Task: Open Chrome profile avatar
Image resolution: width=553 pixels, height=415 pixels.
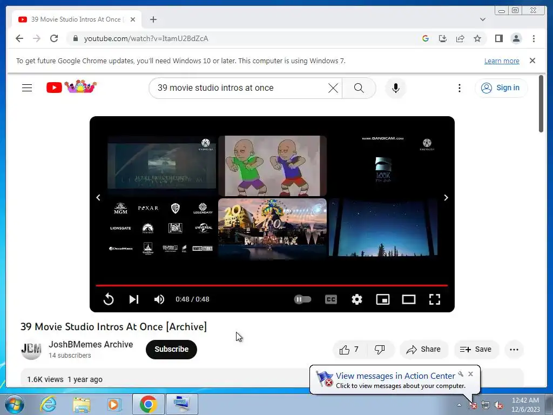Action: tap(516, 38)
